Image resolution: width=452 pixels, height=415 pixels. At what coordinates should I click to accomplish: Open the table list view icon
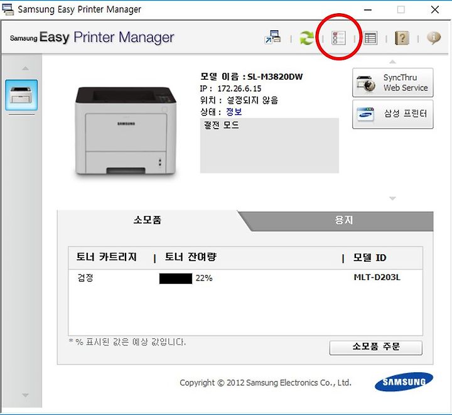(370, 38)
